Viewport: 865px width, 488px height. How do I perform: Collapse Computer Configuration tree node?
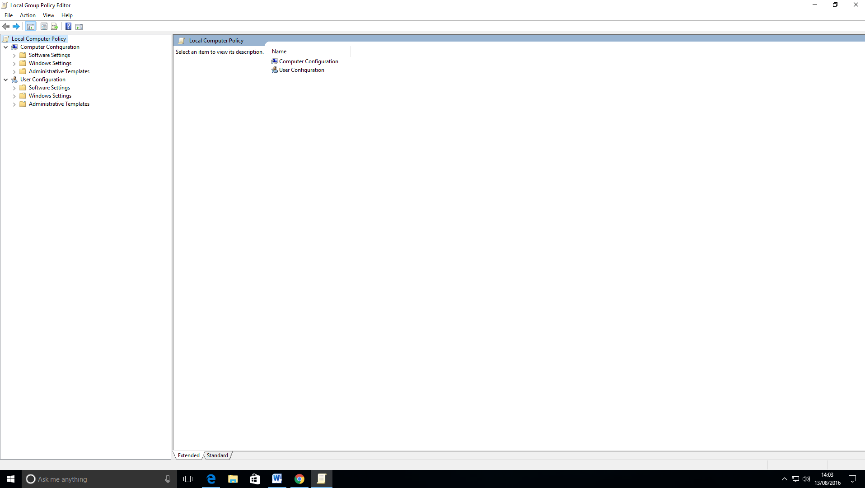click(6, 47)
